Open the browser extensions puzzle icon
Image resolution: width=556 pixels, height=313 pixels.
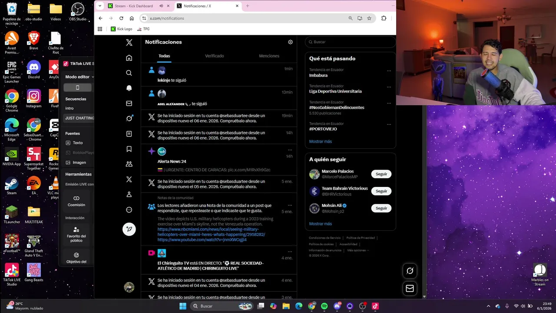pos(384,18)
